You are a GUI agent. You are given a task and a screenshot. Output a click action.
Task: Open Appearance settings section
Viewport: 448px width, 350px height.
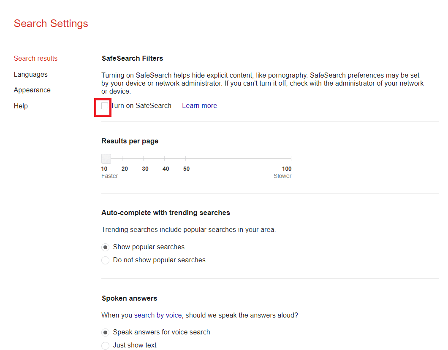click(x=32, y=90)
